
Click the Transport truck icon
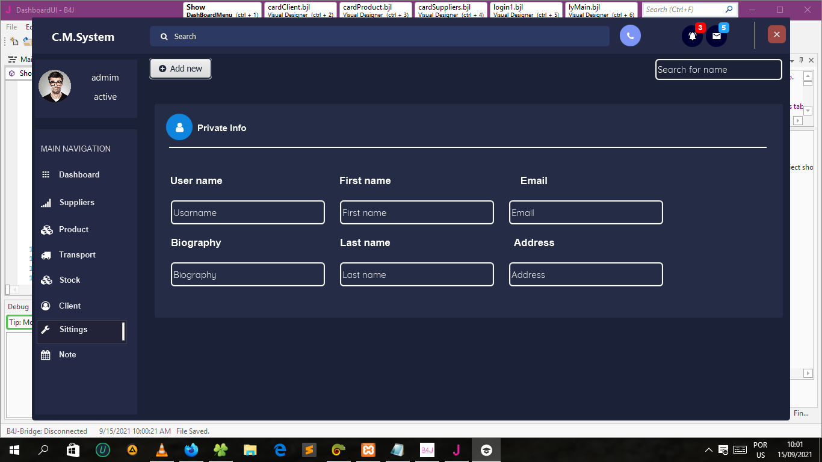tap(46, 255)
